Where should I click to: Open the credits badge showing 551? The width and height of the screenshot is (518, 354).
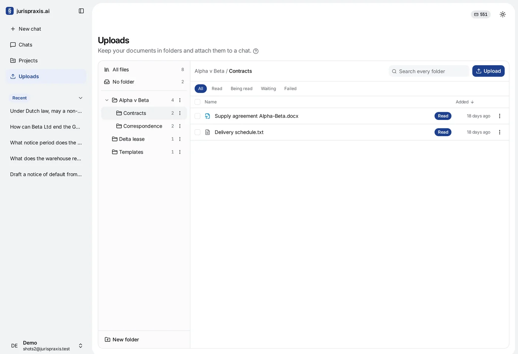481,14
